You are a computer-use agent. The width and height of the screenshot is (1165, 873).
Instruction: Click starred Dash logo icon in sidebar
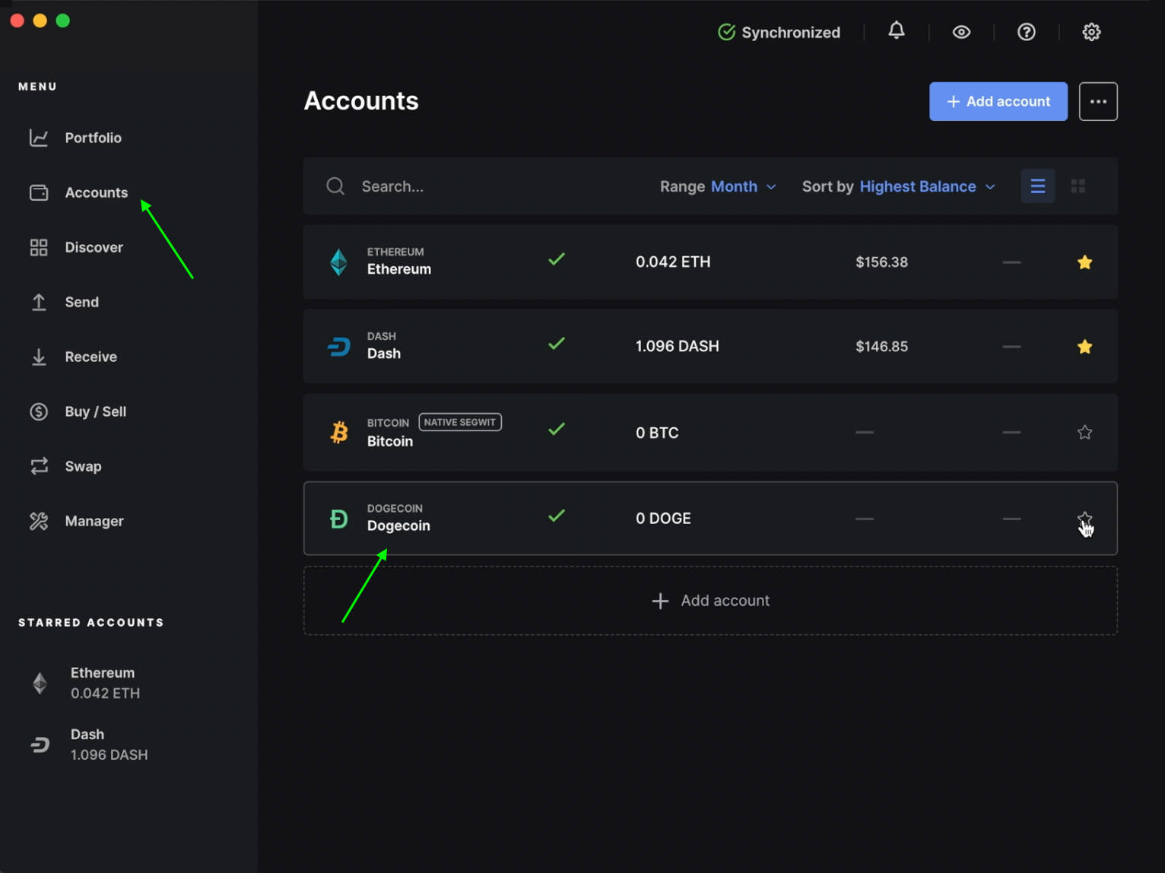(40, 745)
